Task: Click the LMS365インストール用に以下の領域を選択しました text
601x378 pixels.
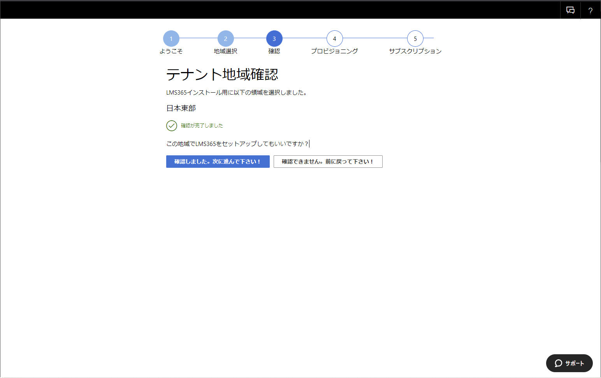Action: tap(236, 92)
